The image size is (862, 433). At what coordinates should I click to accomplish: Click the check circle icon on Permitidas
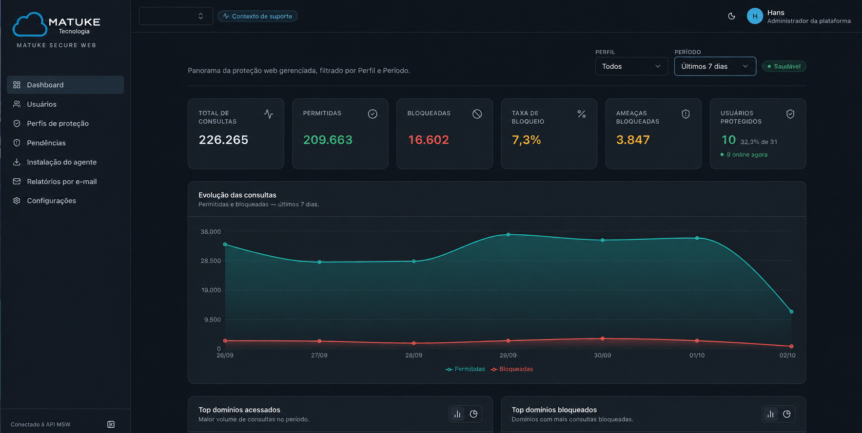pos(372,114)
